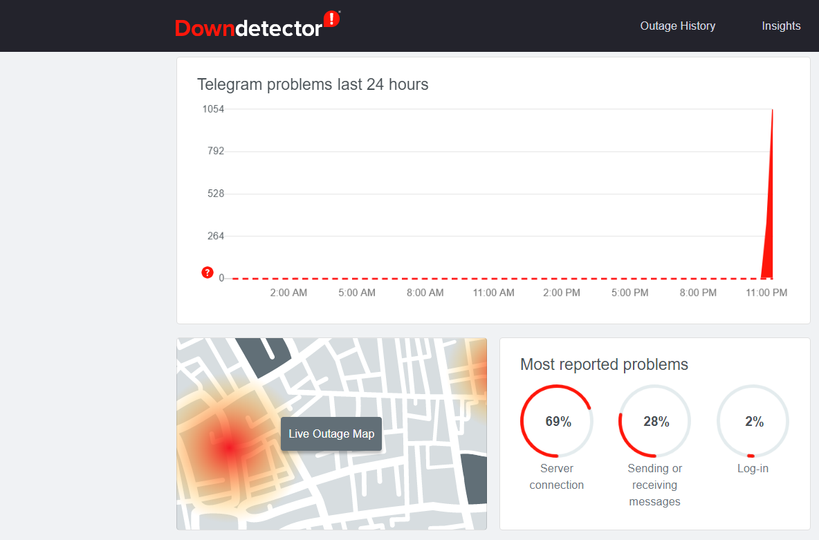Click the 2:00 AM axis label
819x540 pixels.
coord(288,292)
